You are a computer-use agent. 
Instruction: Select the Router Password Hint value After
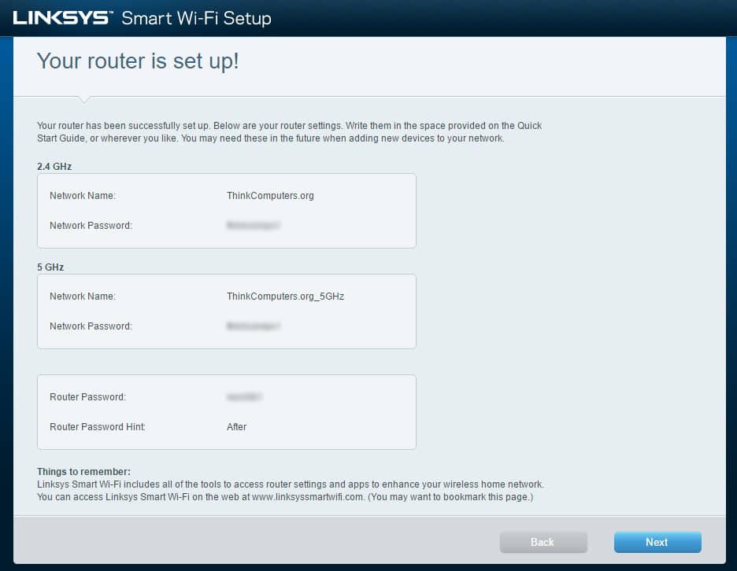[236, 427]
